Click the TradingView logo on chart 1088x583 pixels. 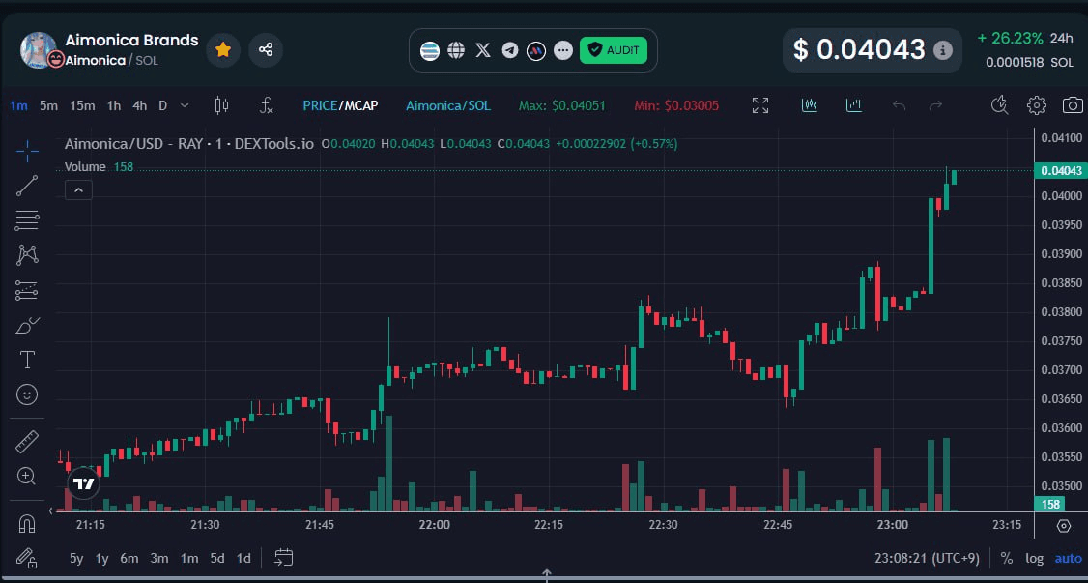point(84,483)
